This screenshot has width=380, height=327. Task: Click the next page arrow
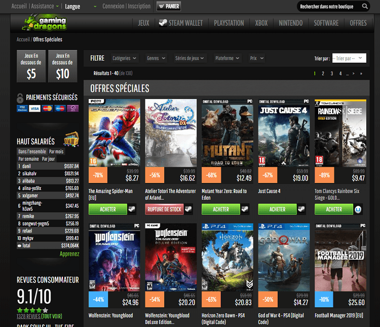click(354, 73)
